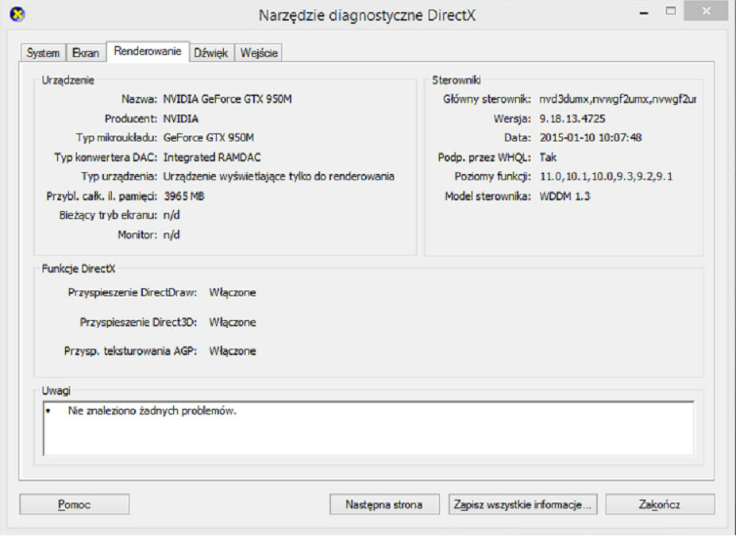Click the DirectX diagnostic icon in title bar
This screenshot has width=736, height=536.
click(17, 14)
